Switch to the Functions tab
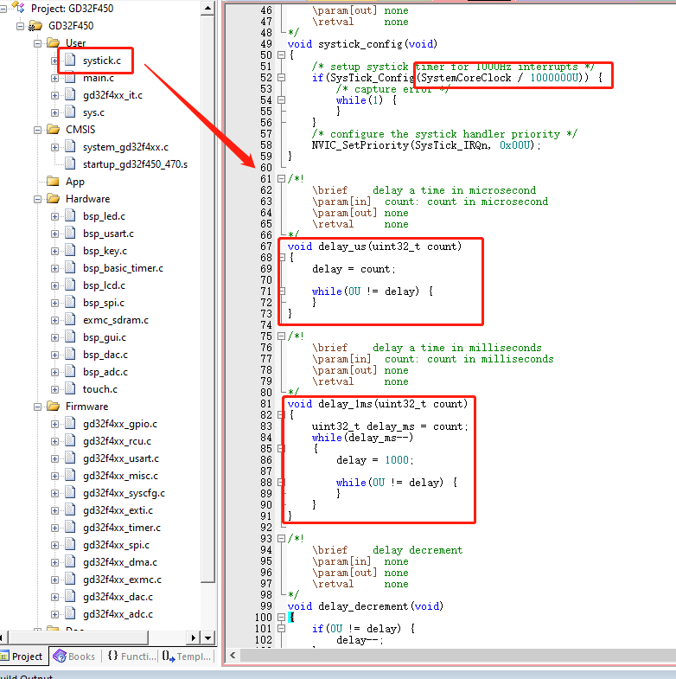676x679 pixels. coord(131,657)
